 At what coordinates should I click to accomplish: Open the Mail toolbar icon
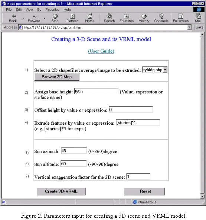click(x=198, y=16)
